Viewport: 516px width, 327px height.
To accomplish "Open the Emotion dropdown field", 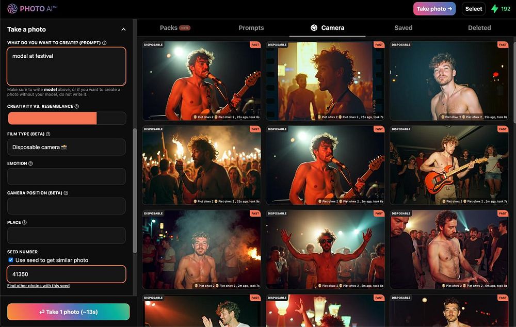I will [x=67, y=177].
